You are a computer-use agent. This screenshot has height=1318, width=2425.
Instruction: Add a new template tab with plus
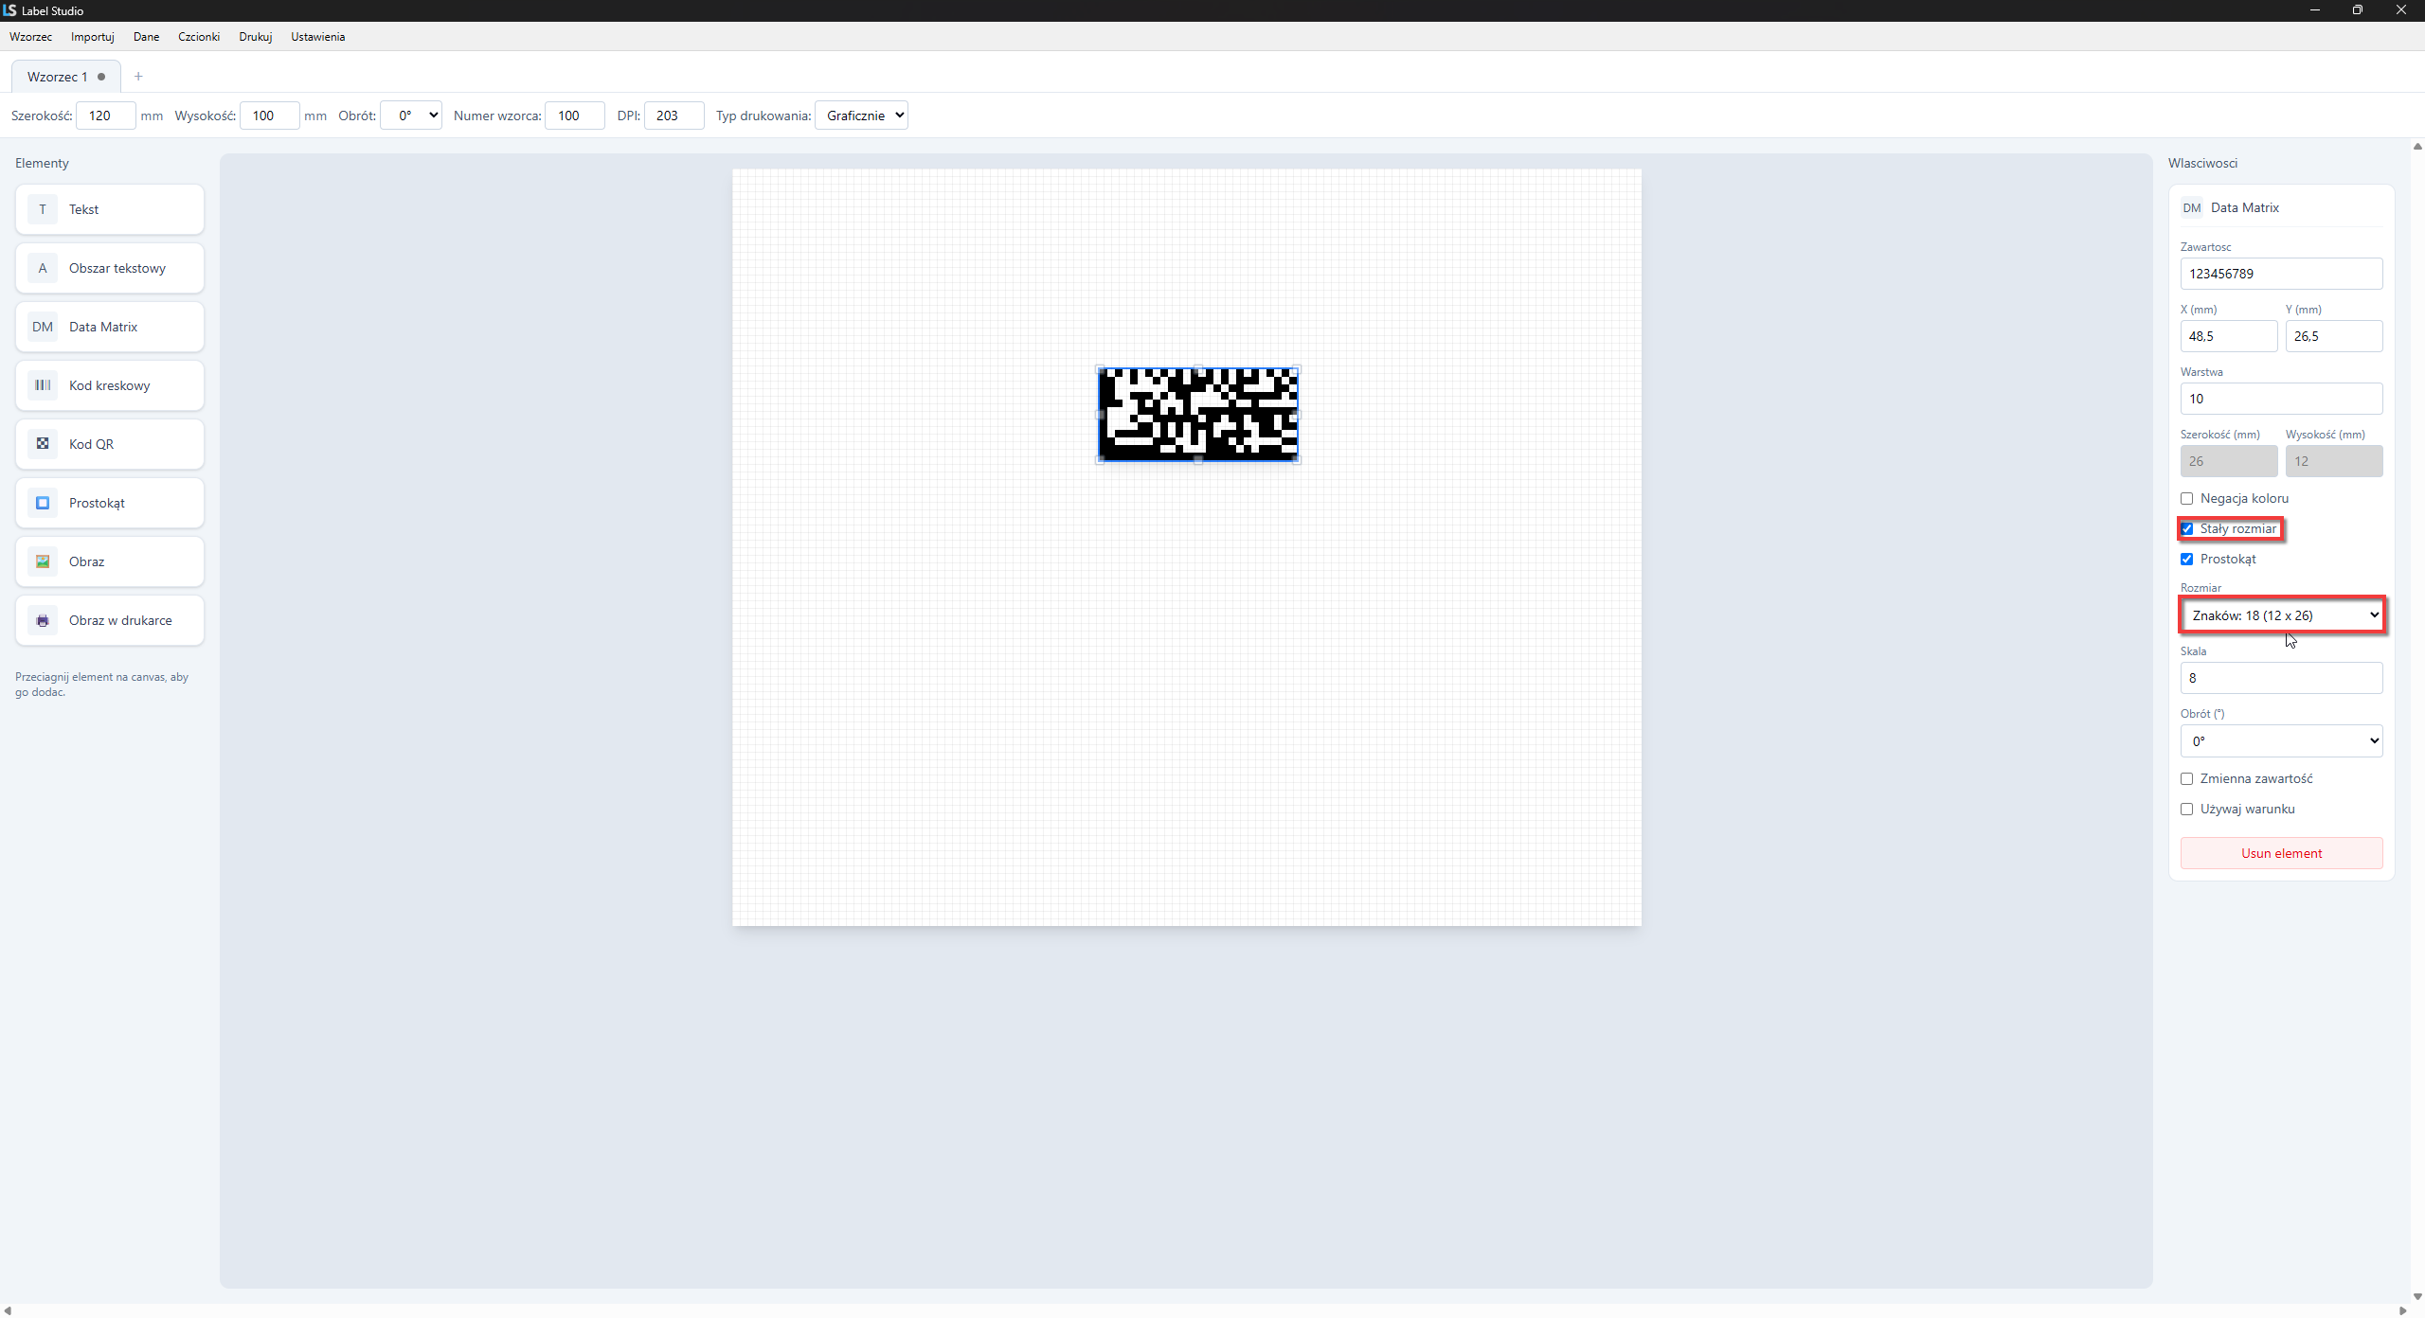pos(138,77)
